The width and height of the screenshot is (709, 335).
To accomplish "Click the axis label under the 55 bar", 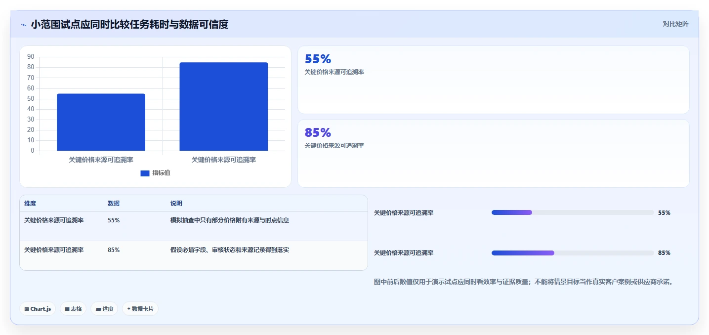I will (101, 160).
